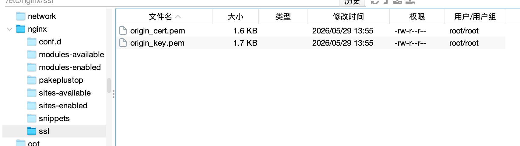520x146 pixels.
Task: Click the tree panel vertical scrollbar
Action: click(109, 85)
